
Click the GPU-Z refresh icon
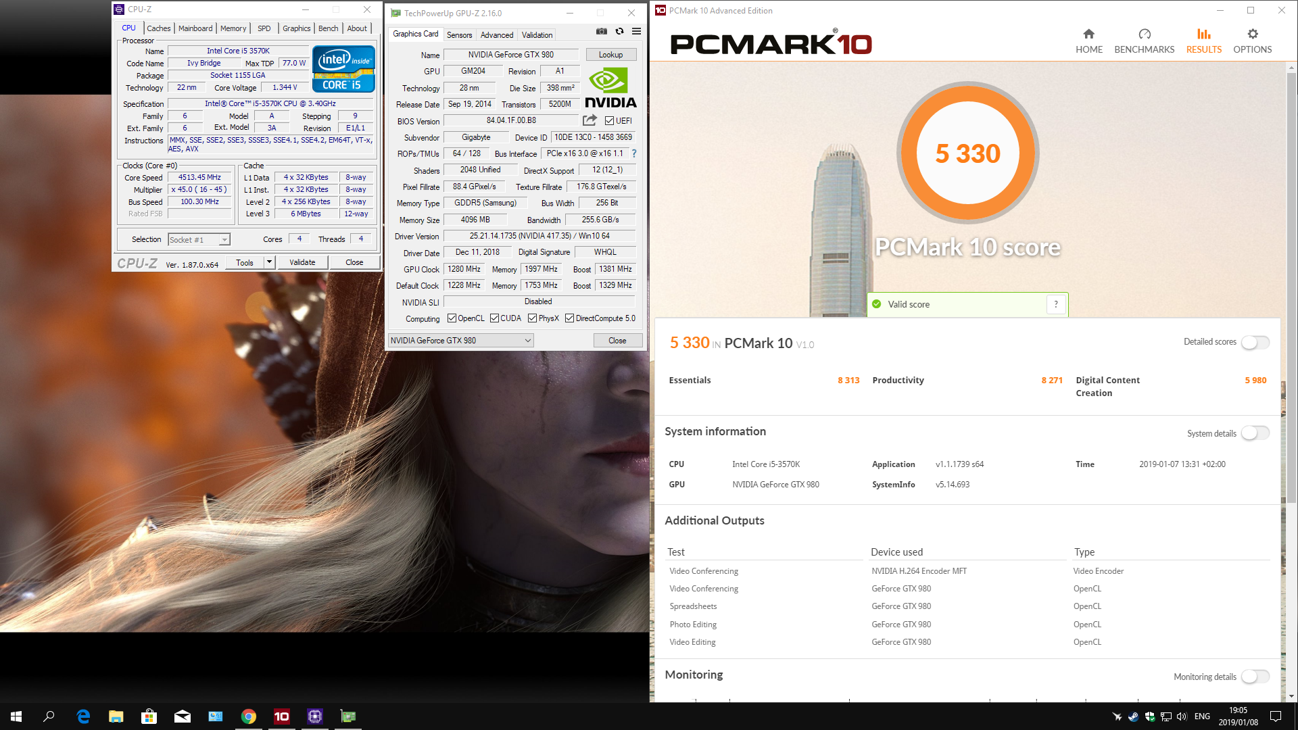pyautogui.click(x=619, y=31)
